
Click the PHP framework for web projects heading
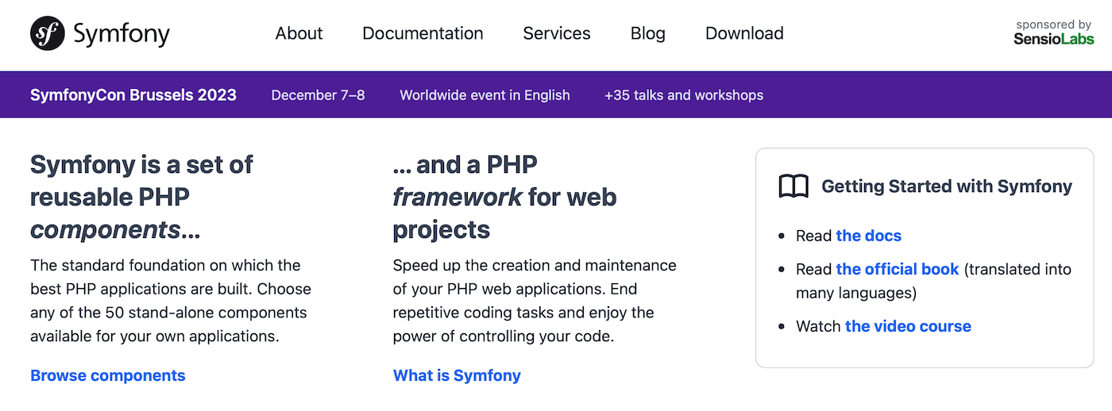504,197
